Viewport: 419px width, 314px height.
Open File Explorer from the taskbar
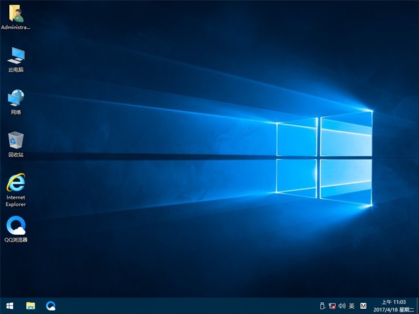click(30, 305)
